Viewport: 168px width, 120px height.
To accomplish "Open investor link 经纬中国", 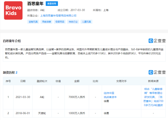I will pyautogui.click(x=109, y=93).
